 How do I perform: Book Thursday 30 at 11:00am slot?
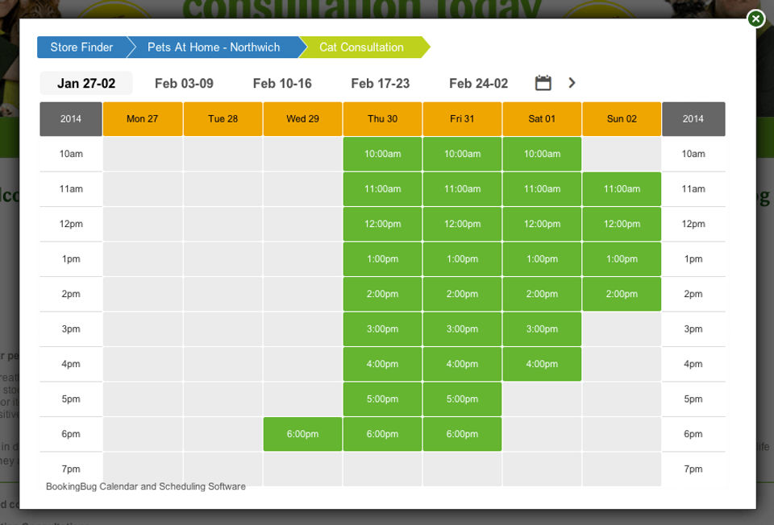(x=382, y=188)
